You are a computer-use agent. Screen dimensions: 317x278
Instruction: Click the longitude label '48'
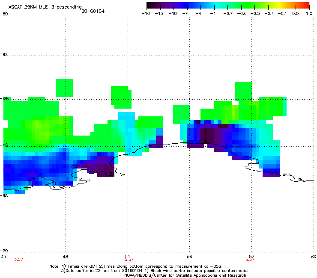[x=66, y=257]
